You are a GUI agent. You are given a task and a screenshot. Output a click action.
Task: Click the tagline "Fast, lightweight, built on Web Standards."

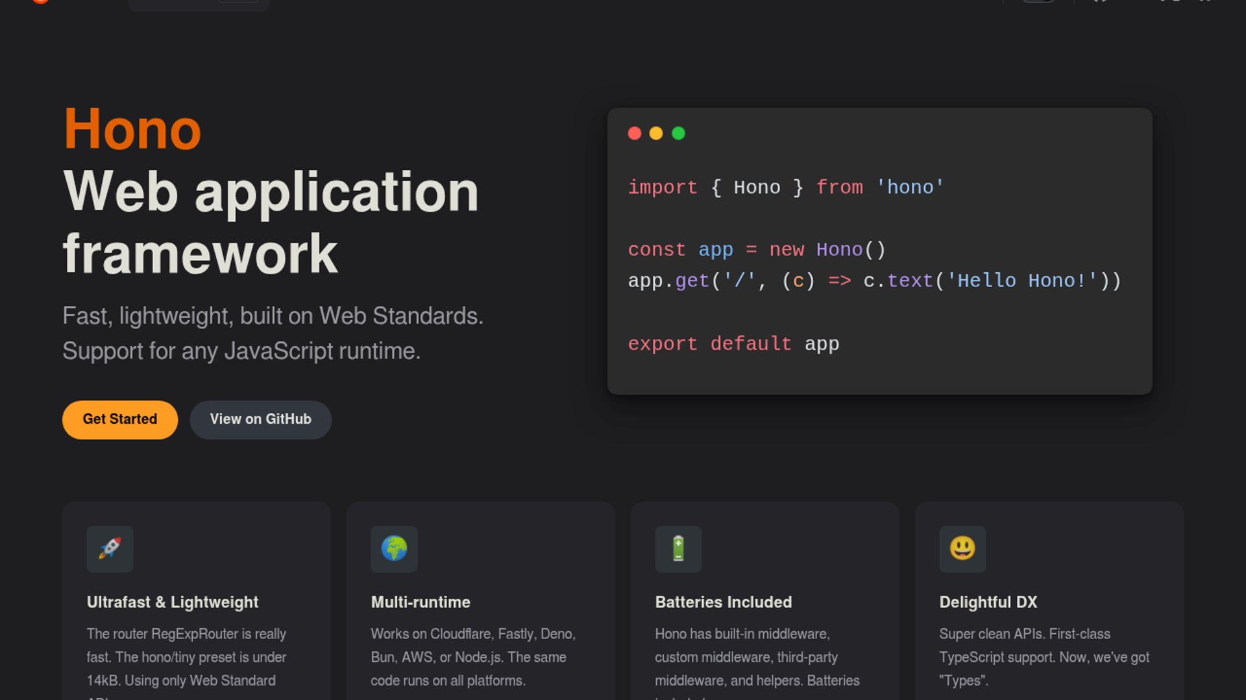click(273, 316)
